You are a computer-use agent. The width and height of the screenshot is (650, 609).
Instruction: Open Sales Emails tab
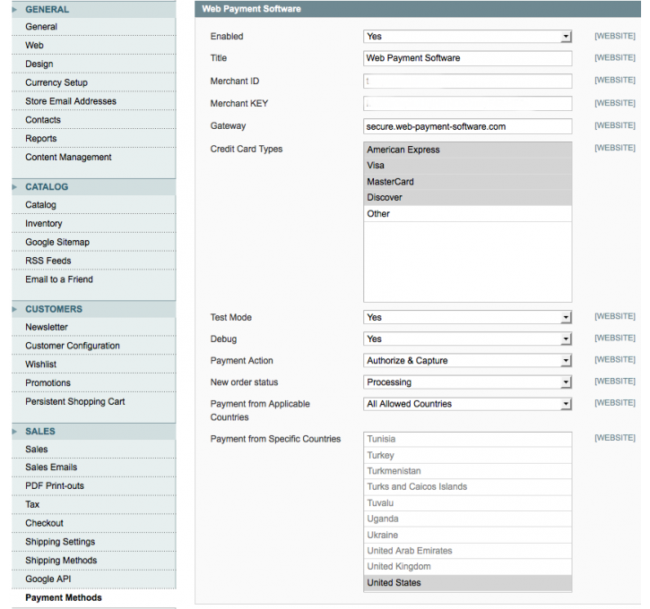93,467
